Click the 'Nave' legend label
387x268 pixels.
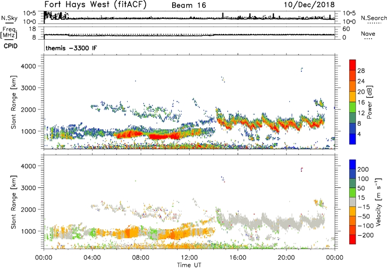click(x=368, y=34)
